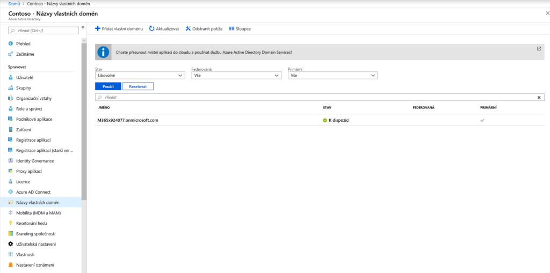
Task: Click the Uživatelská nastavení gear icon
Action: point(11,244)
